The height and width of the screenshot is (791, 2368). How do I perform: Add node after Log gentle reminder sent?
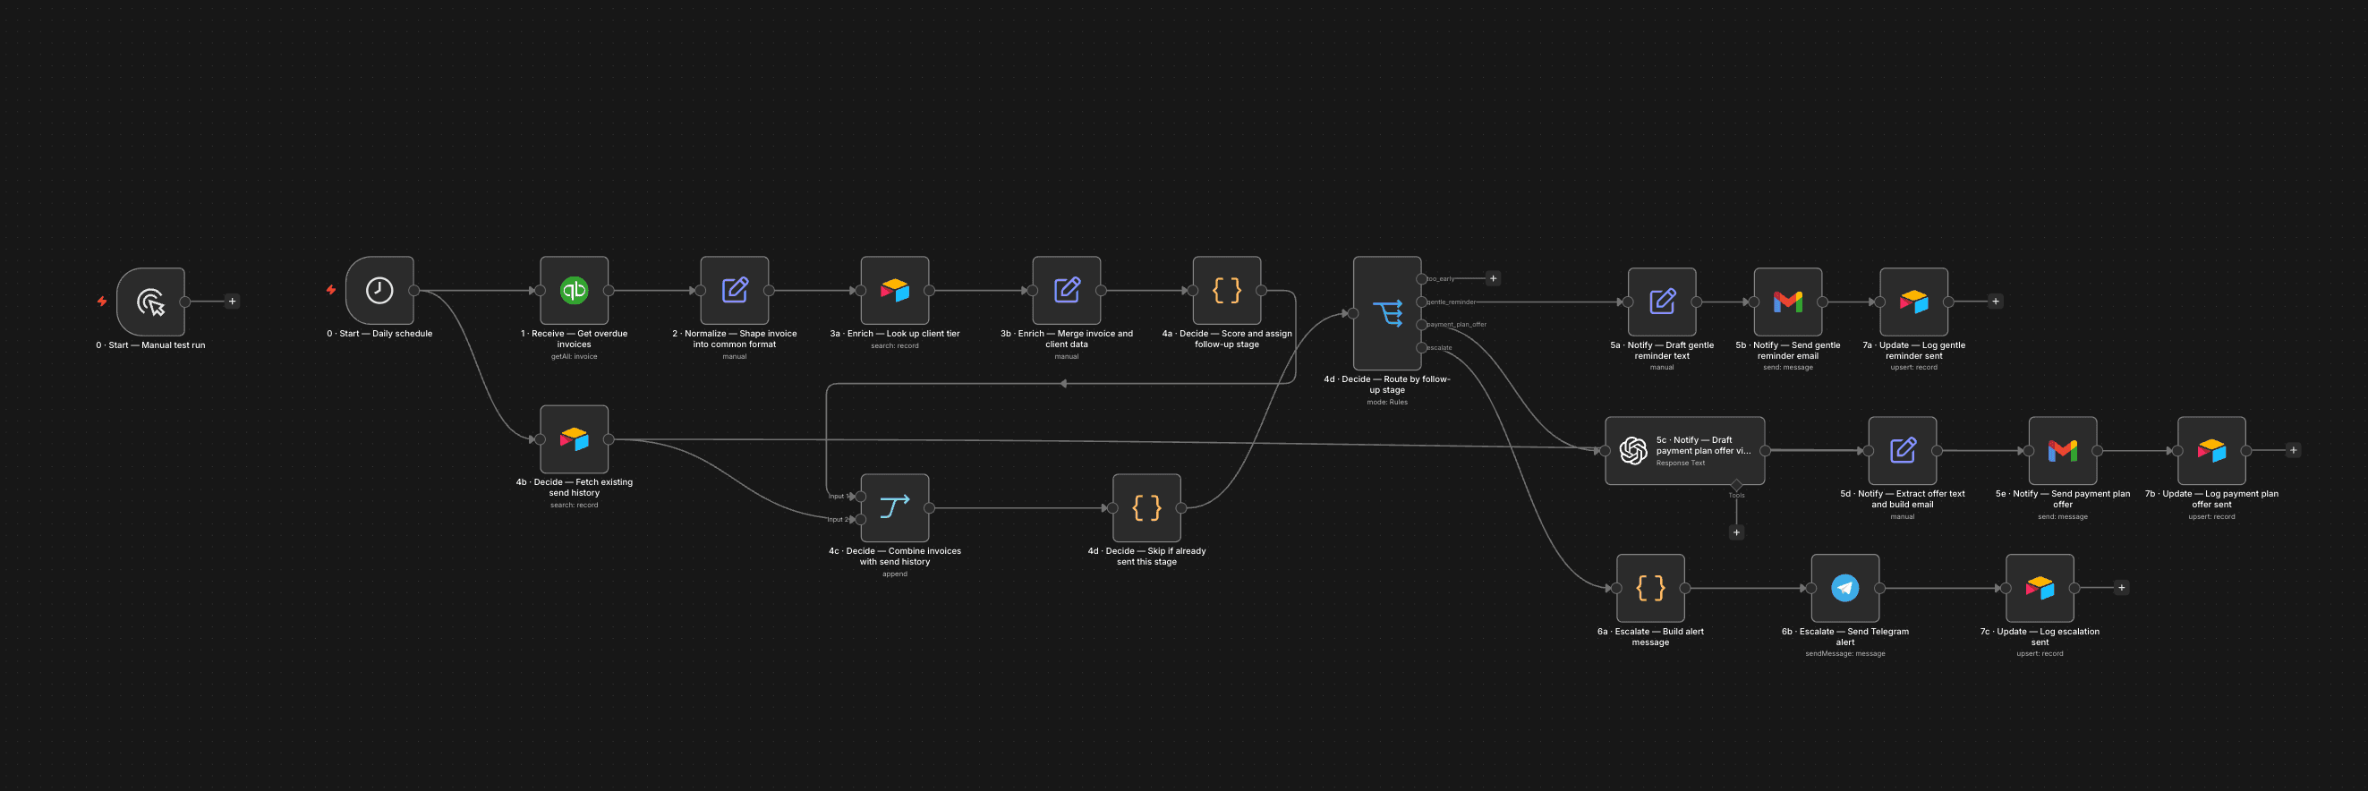click(x=1995, y=302)
